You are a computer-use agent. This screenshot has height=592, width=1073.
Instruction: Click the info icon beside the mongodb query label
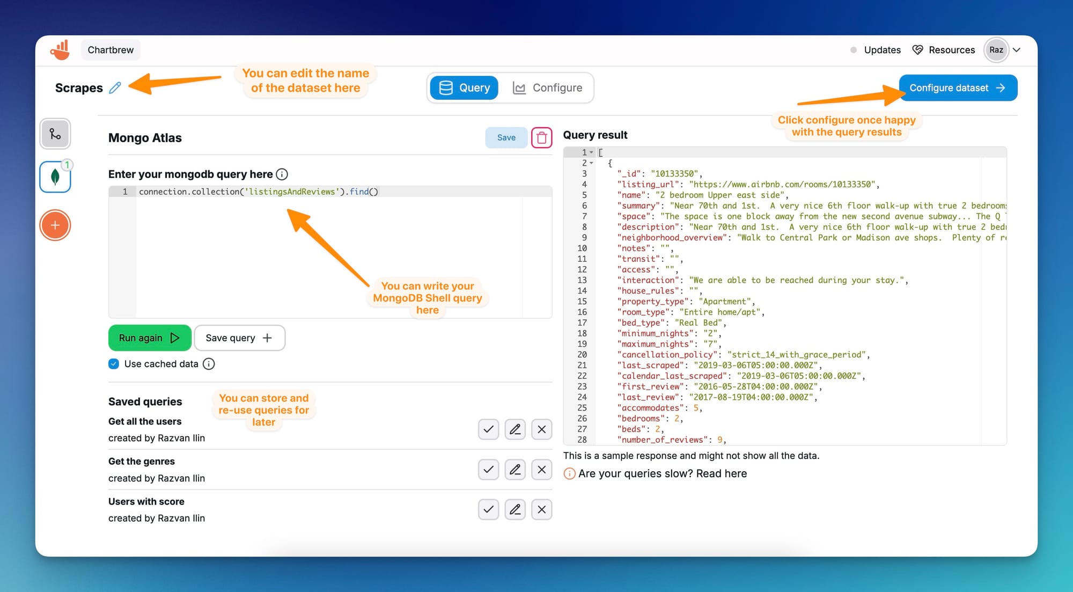[x=282, y=174]
